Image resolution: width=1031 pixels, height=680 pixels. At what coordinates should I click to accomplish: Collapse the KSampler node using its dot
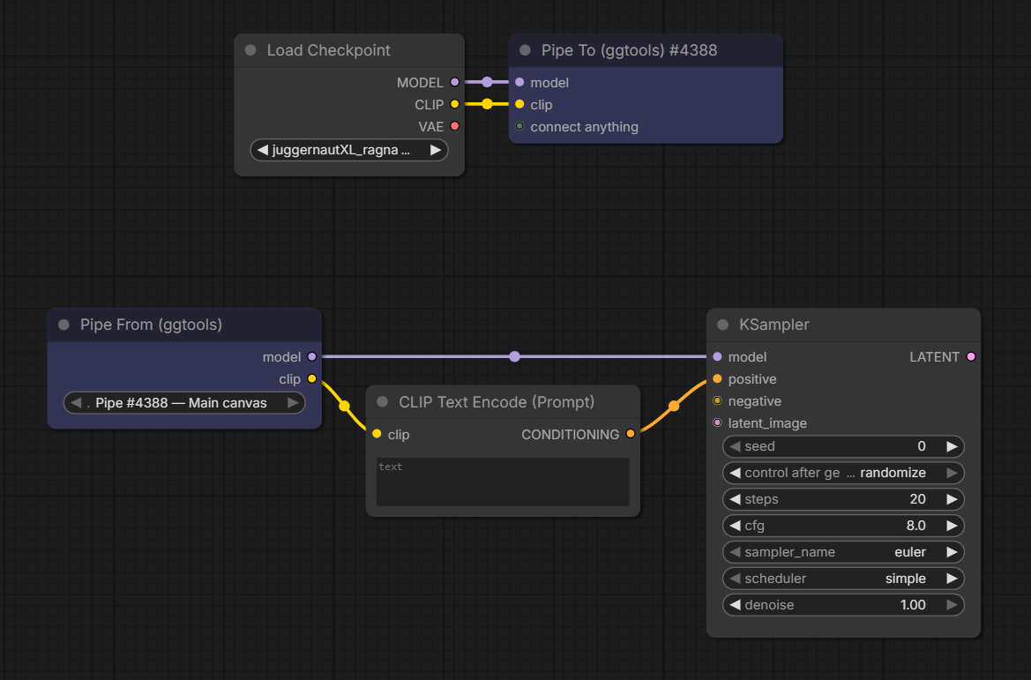(x=722, y=325)
